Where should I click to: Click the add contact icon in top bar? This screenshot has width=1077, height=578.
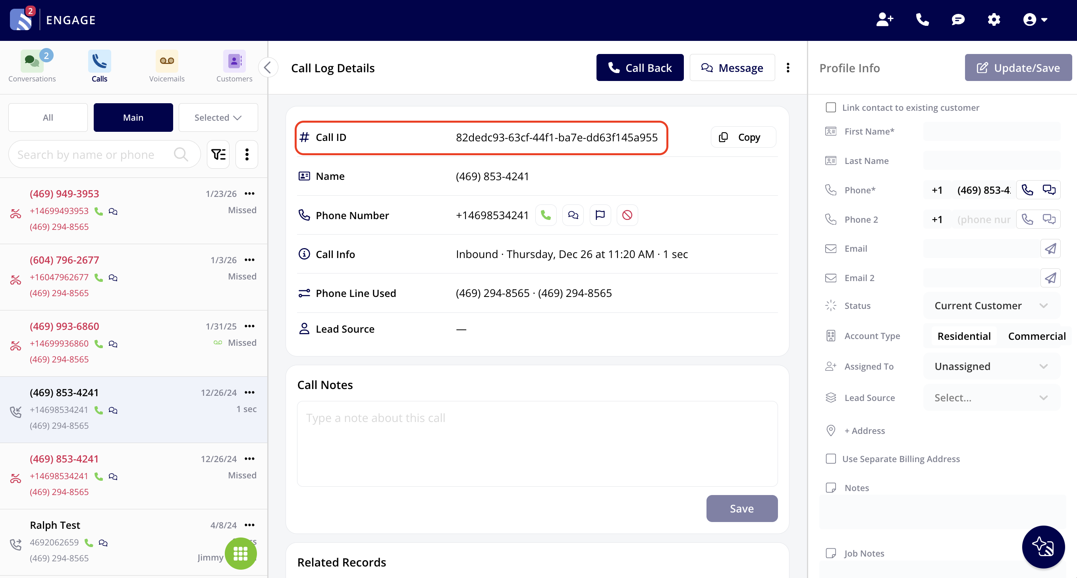coord(885,19)
